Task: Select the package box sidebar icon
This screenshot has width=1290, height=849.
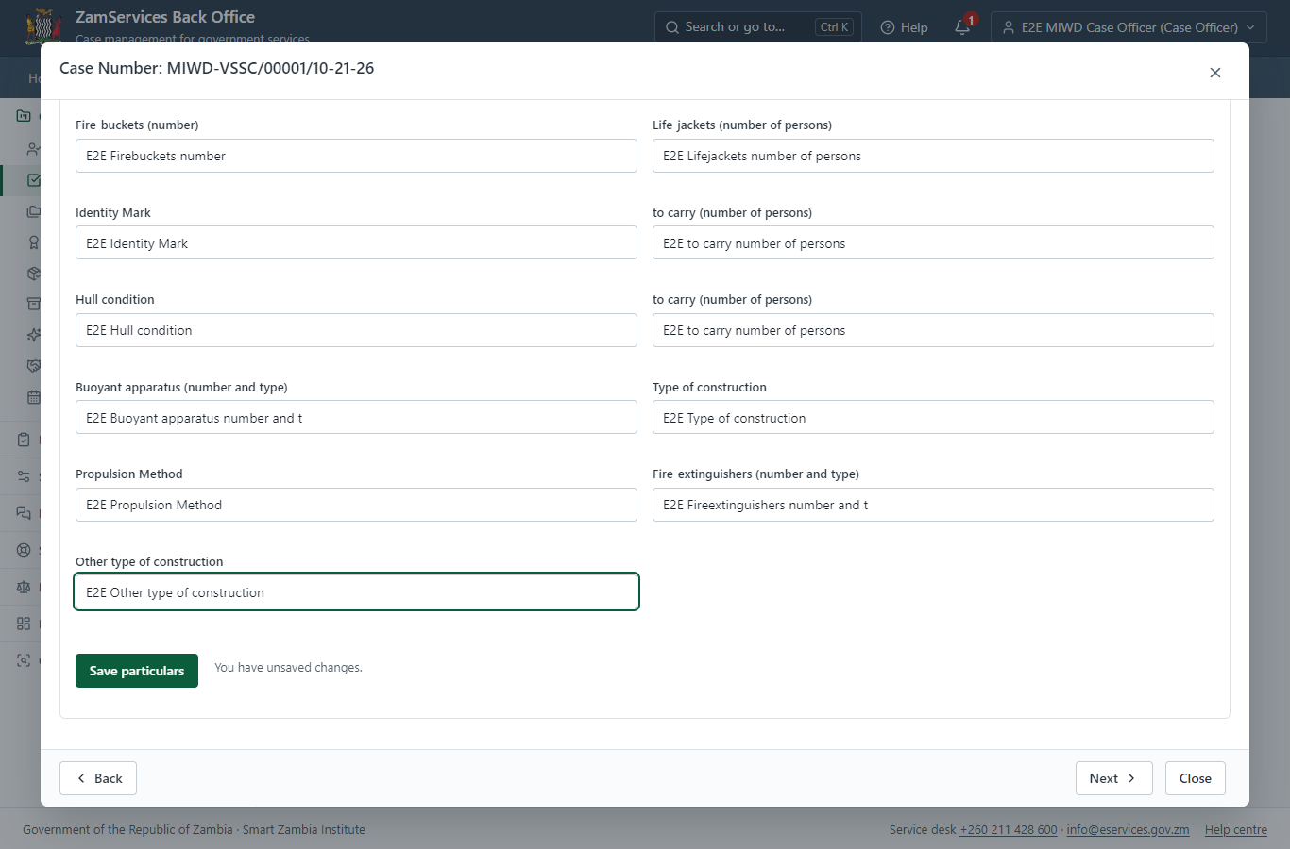Action: pyautogui.click(x=34, y=274)
